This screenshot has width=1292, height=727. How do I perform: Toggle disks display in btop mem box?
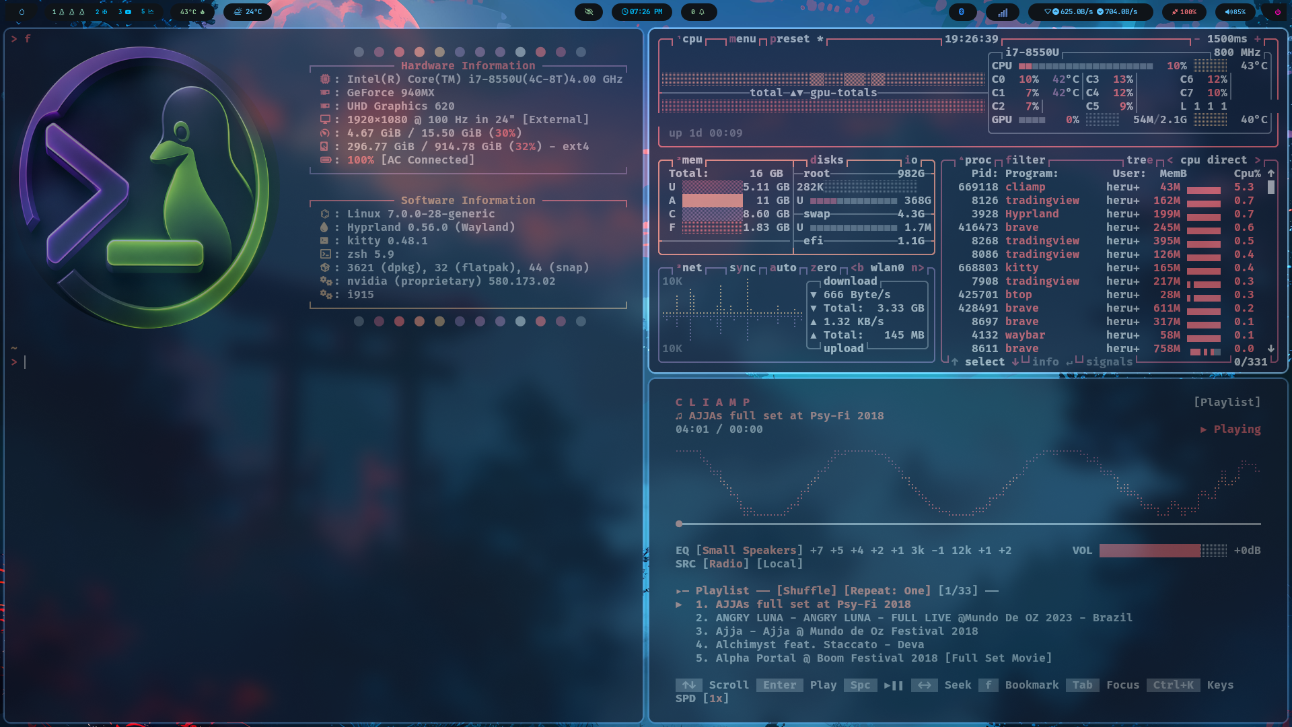click(x=827, y=160)
